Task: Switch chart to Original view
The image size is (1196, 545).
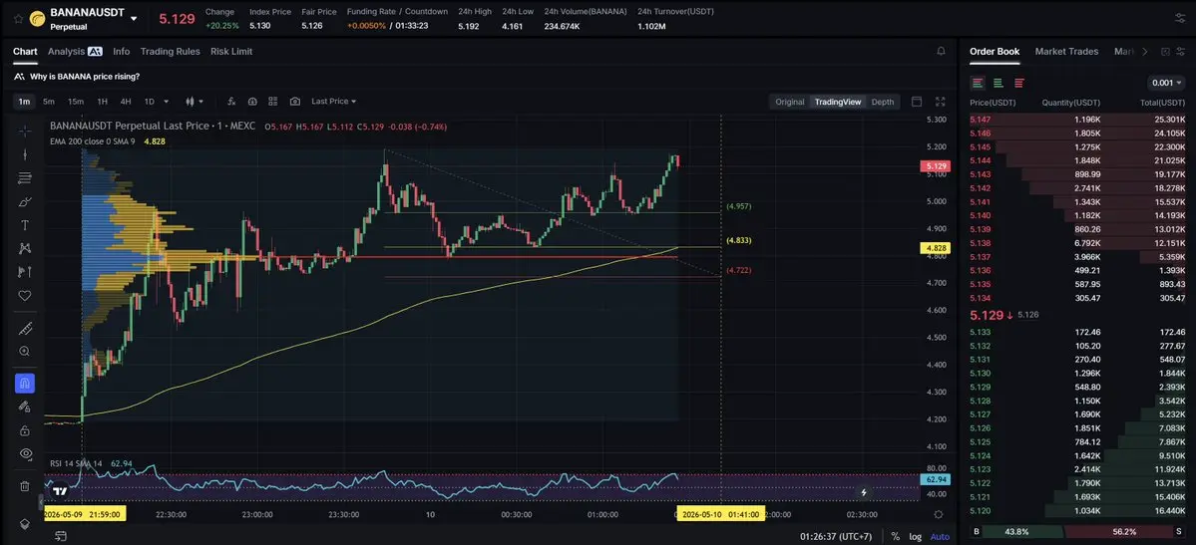Action: 789,102
